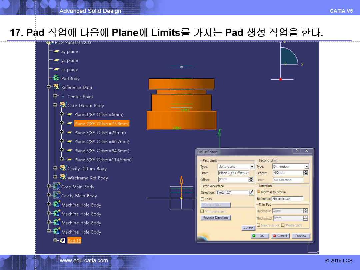The image size is (360, 270).
Task: Click the PartBody gear icon in tree
Action: click(56, 78)
